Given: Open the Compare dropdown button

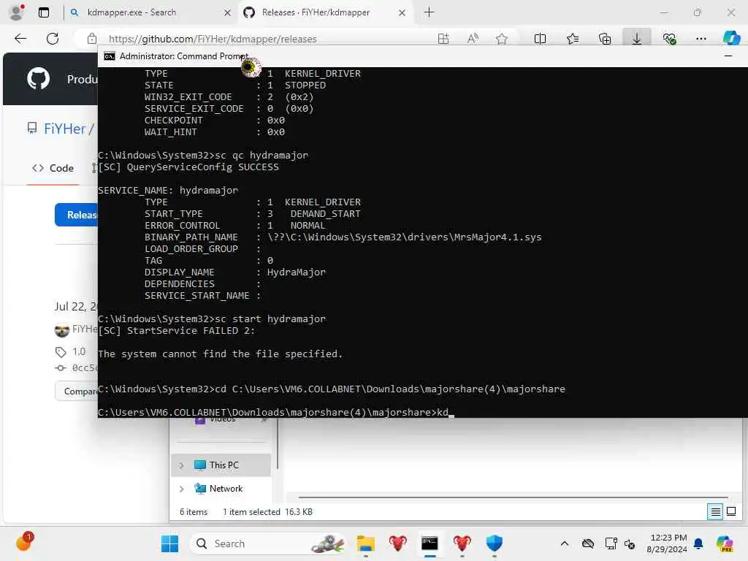Looking at the screenshot, I should 76,392.
